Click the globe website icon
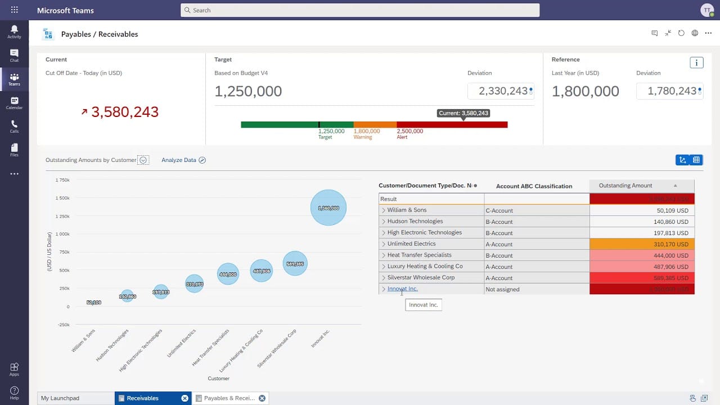 tap(695, 33)
